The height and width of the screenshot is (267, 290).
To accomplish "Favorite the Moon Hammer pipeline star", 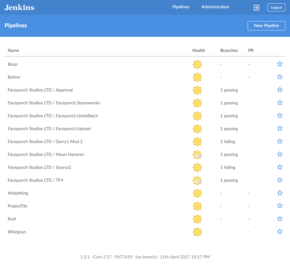I will pos(280,154).
